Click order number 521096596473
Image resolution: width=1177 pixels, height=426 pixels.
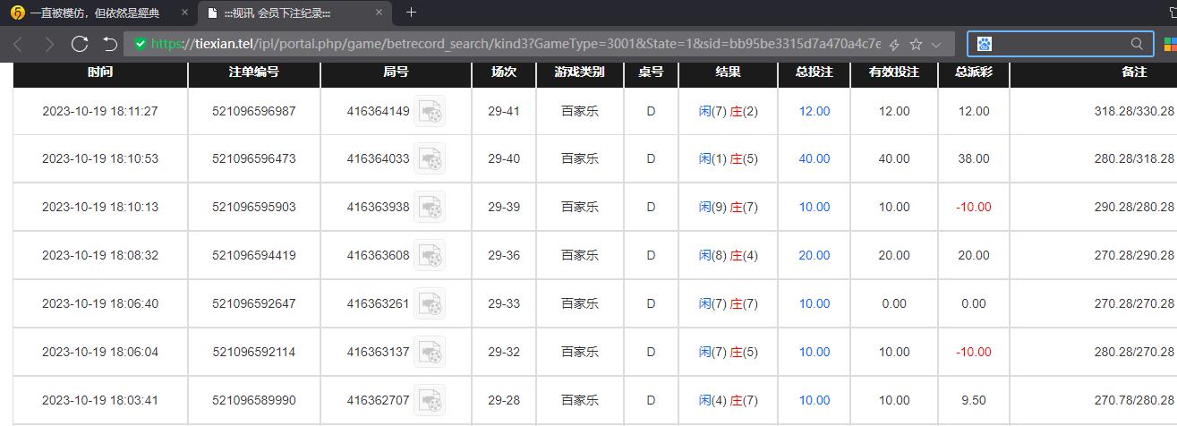pyautogui.click(x=253, y=158)
